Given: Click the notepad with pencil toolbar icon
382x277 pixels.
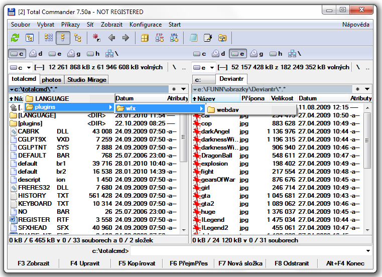Looking at the screenshot, I should click(208, 38).
